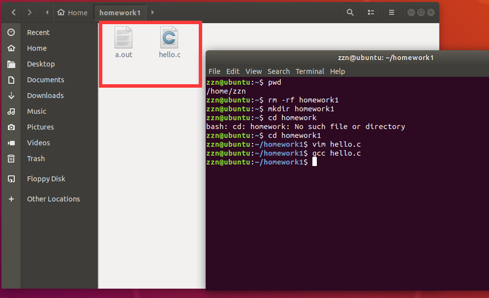The image size is (489, 298).
Task: Click the Videos icon in sidebar
Action: click(11, 143)
